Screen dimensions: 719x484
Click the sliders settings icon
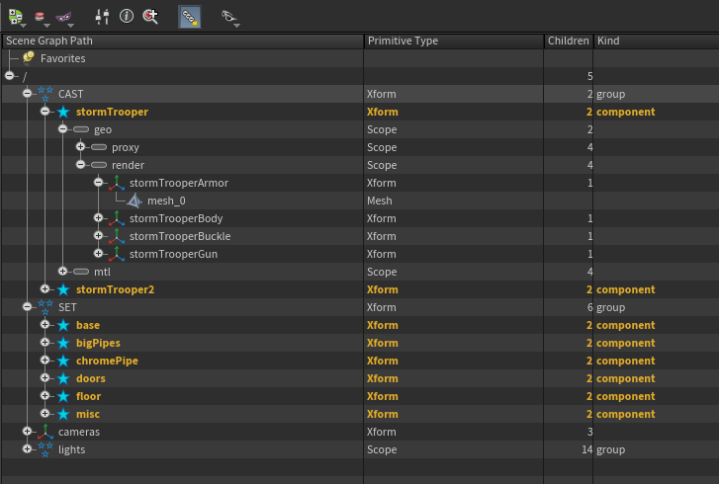[x=102, y=17]
